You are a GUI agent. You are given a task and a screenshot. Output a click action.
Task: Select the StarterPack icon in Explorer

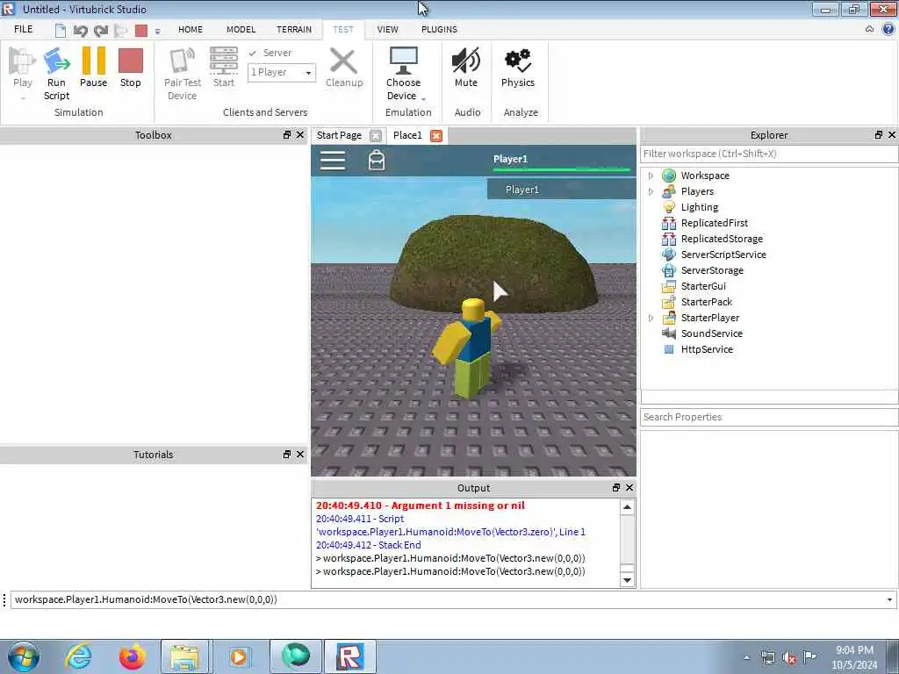click(x=668, y=302)
